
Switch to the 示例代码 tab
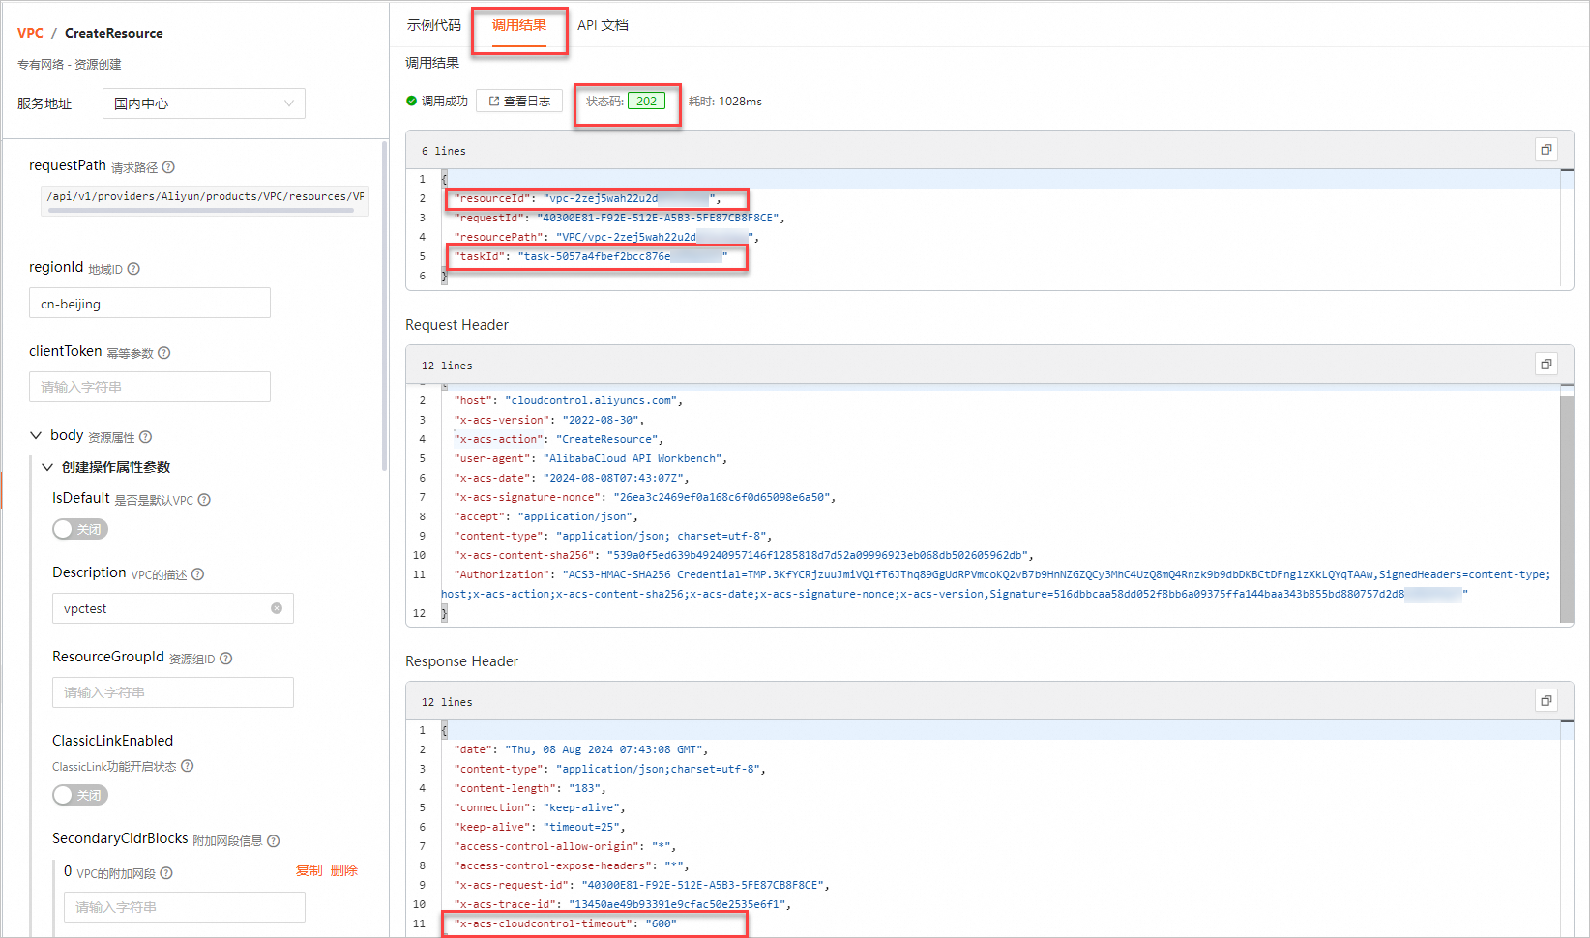pos(434,25)
